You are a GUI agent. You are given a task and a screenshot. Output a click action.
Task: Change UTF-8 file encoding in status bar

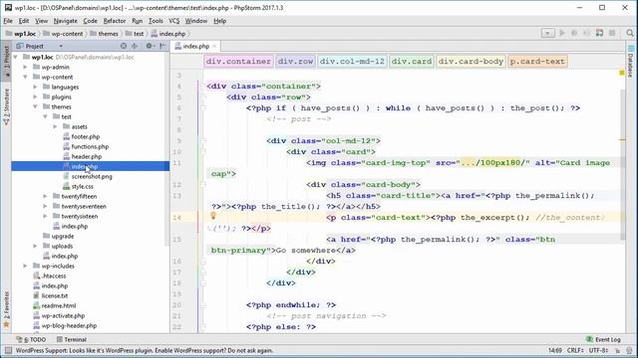click(598, 350)
